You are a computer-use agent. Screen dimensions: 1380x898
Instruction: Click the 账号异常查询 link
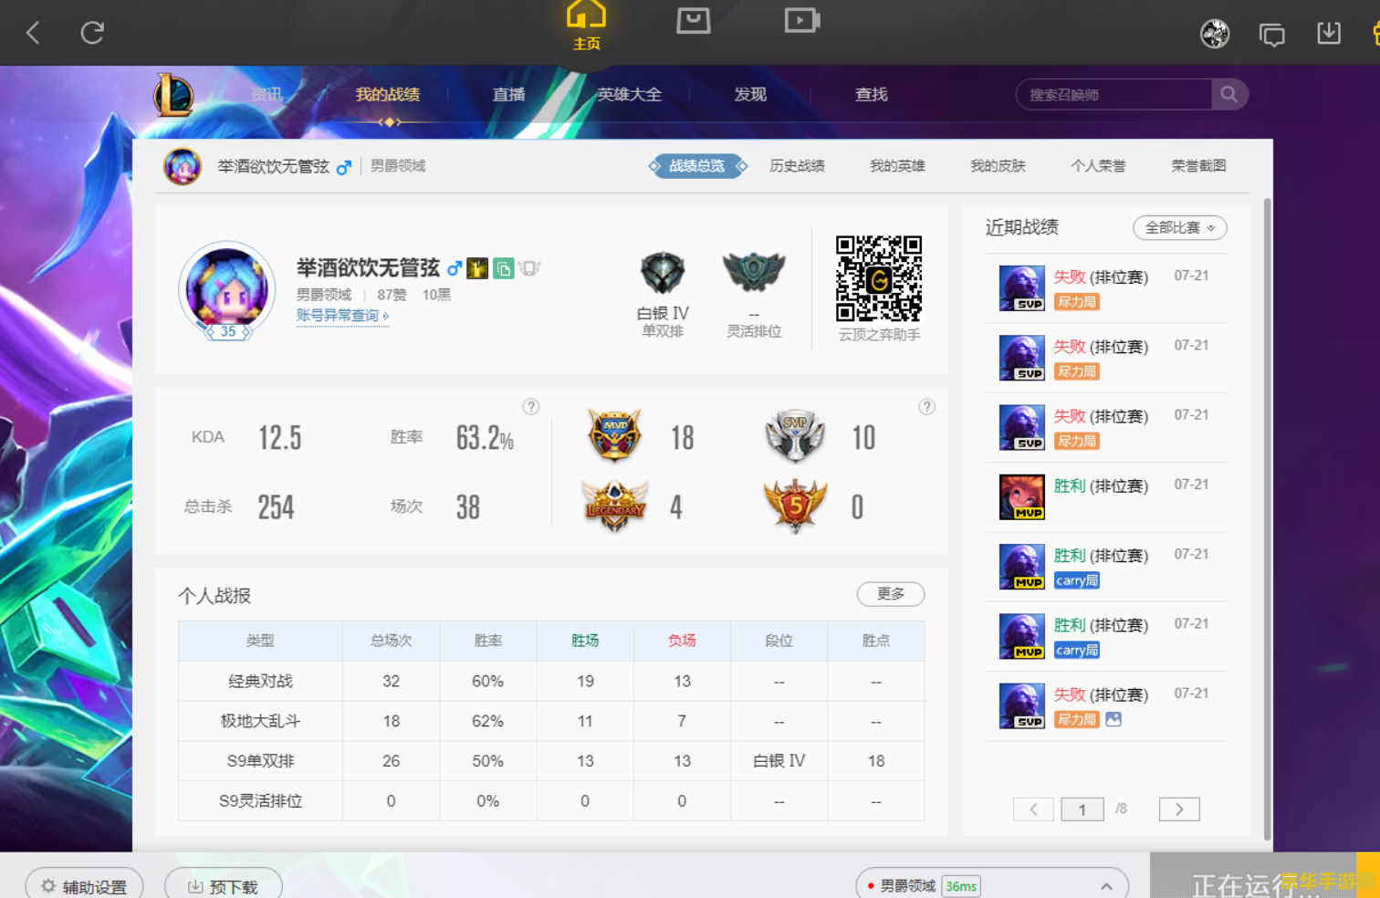point(342,316)
